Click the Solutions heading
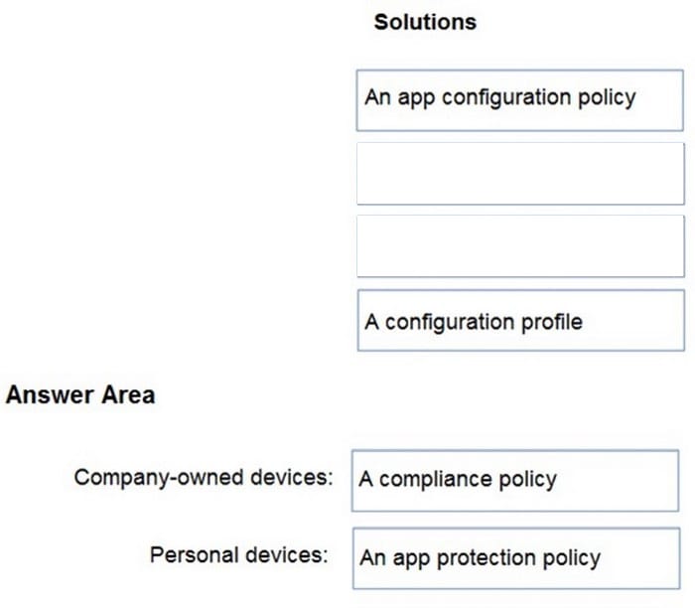695x608 pixels. (425, 22)
